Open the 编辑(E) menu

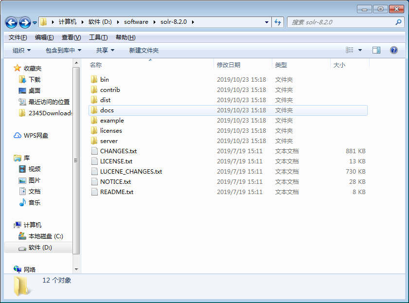tap(44, 37)
